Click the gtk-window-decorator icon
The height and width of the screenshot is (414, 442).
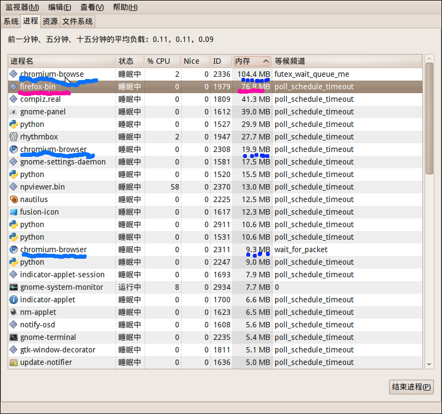pyautogui.click(x=13, y=350)
